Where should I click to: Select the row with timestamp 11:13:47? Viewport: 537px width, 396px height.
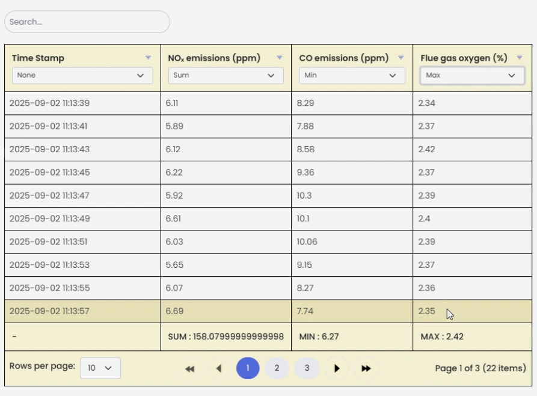click(x=268, y=196)
